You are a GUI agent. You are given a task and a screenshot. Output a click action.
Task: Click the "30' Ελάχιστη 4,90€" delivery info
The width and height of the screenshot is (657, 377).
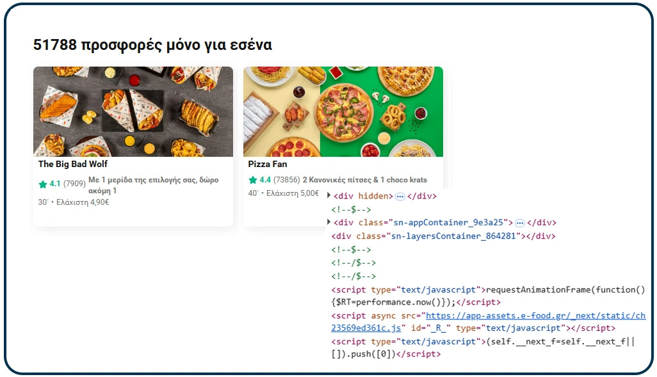click(73, 202)
